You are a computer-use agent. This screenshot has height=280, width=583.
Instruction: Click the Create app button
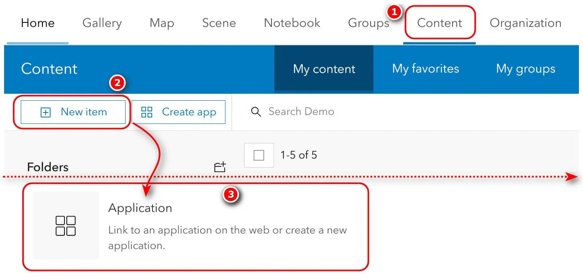(179, 112)
